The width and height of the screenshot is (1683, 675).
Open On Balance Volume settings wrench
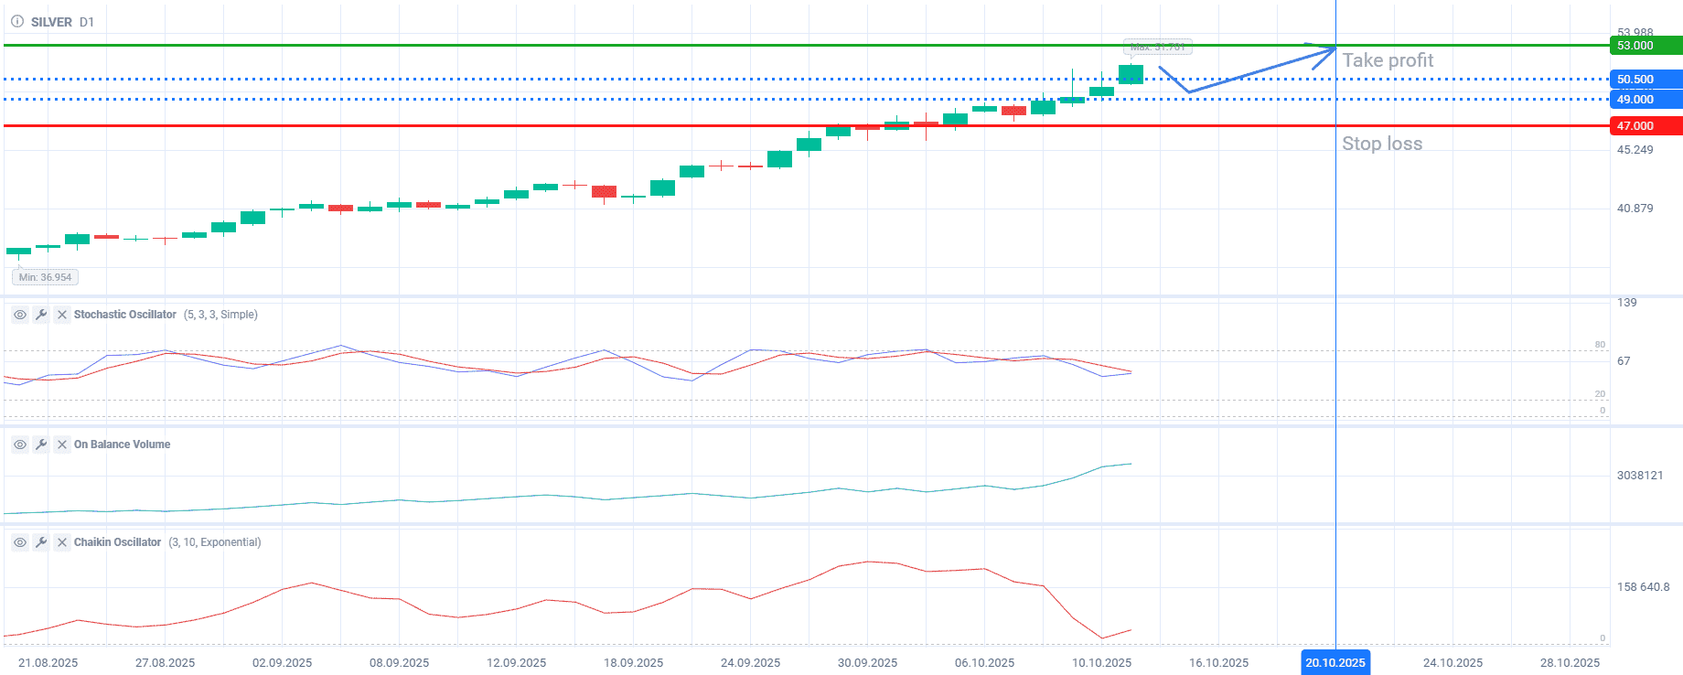[x=40, y=445]
